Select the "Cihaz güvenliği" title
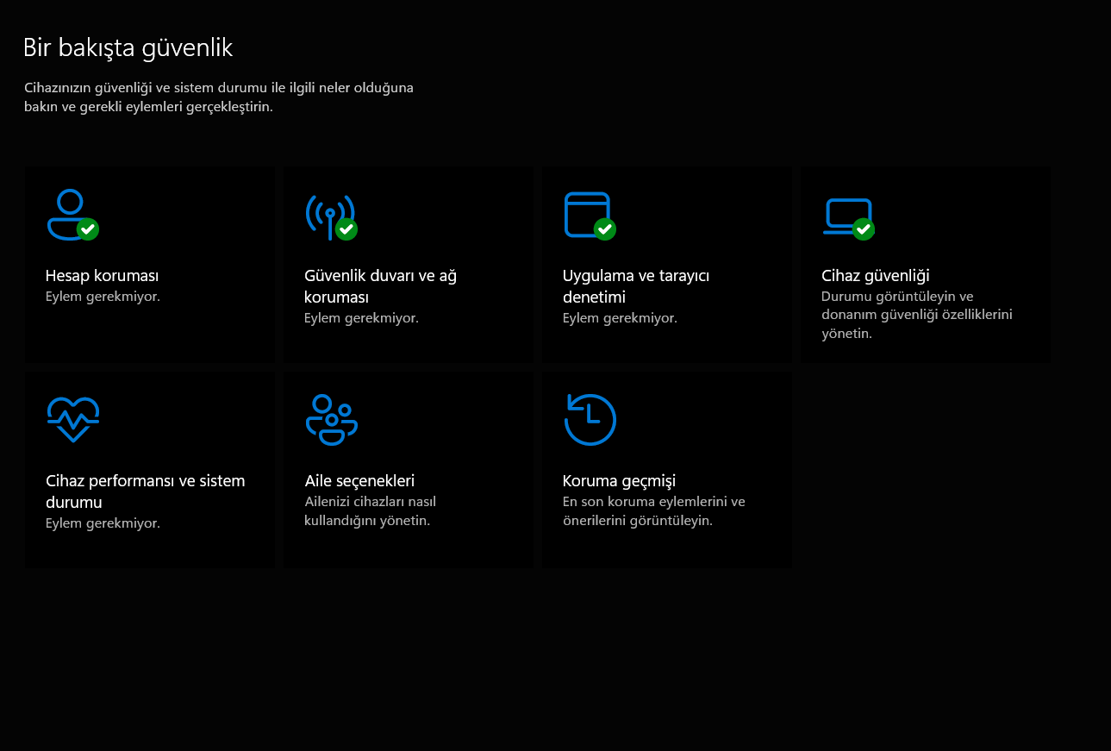The width and height of the screenshot is (1111, 751). [x=876, y=276]
